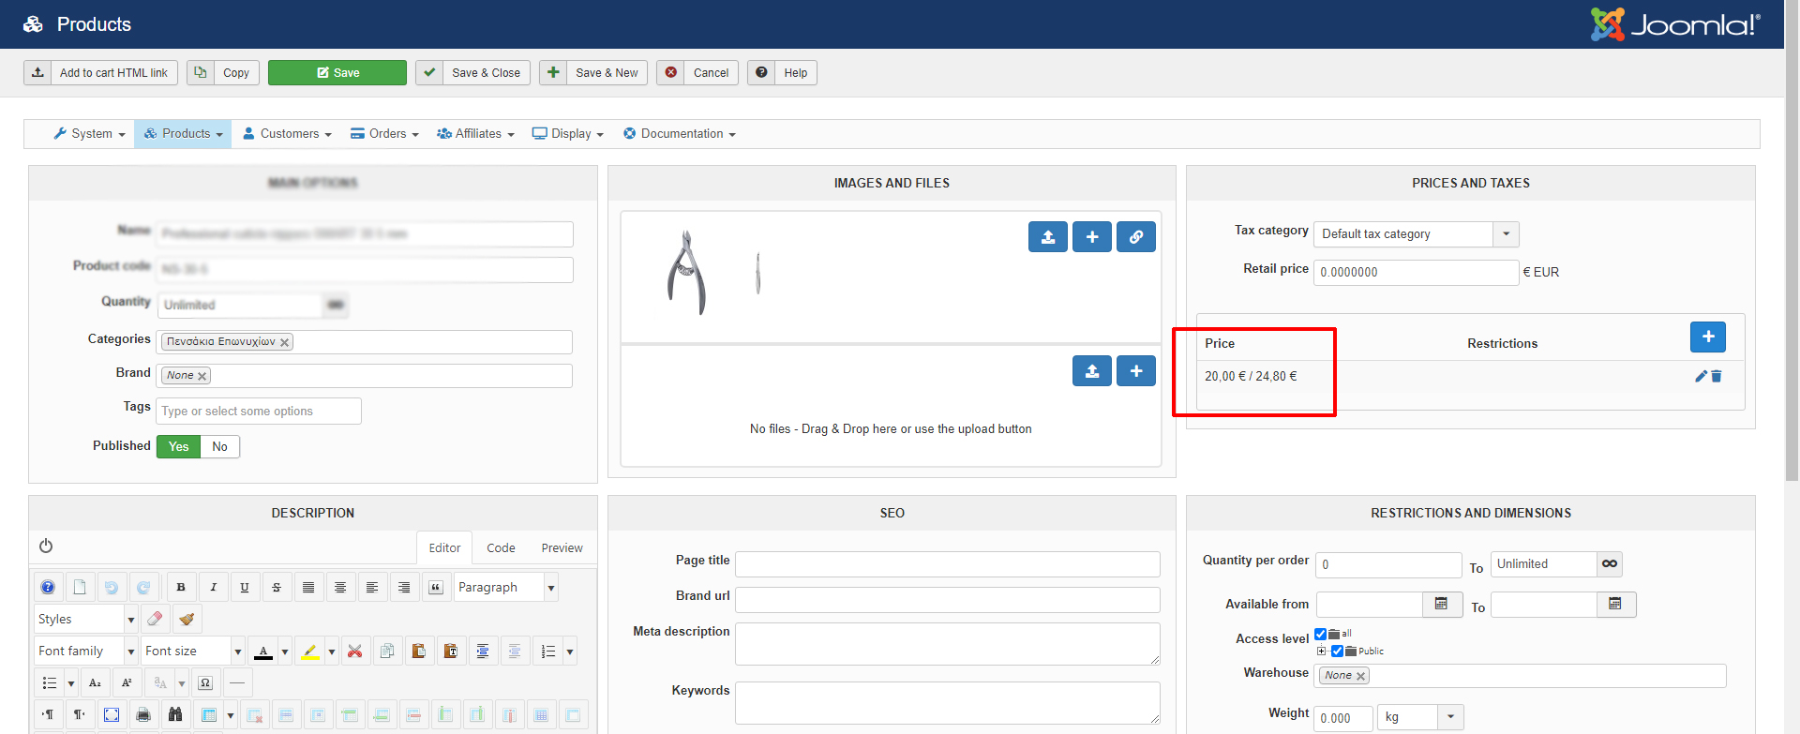The width and height of the screenshot is (1800, 734).
Task: Add a new price with plus button
Action: (1708, 337)
